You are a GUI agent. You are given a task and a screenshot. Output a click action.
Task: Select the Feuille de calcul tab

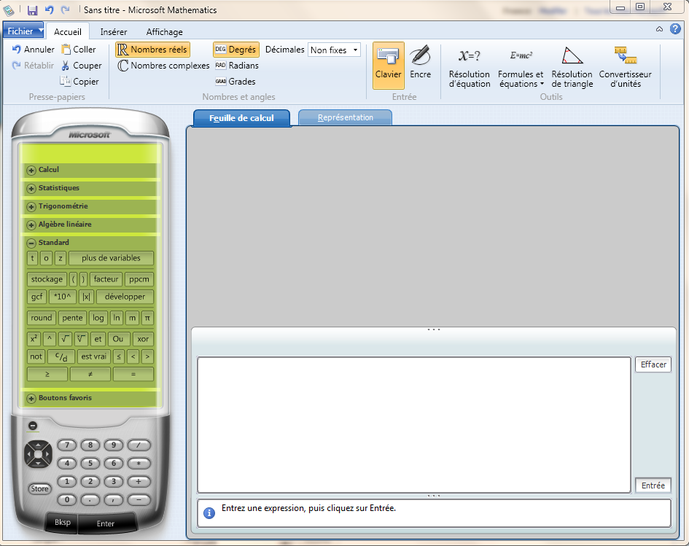[x=241, y=117]
